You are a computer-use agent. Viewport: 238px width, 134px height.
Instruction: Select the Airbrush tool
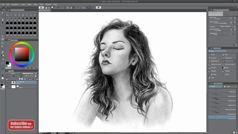tap(3, 46)
